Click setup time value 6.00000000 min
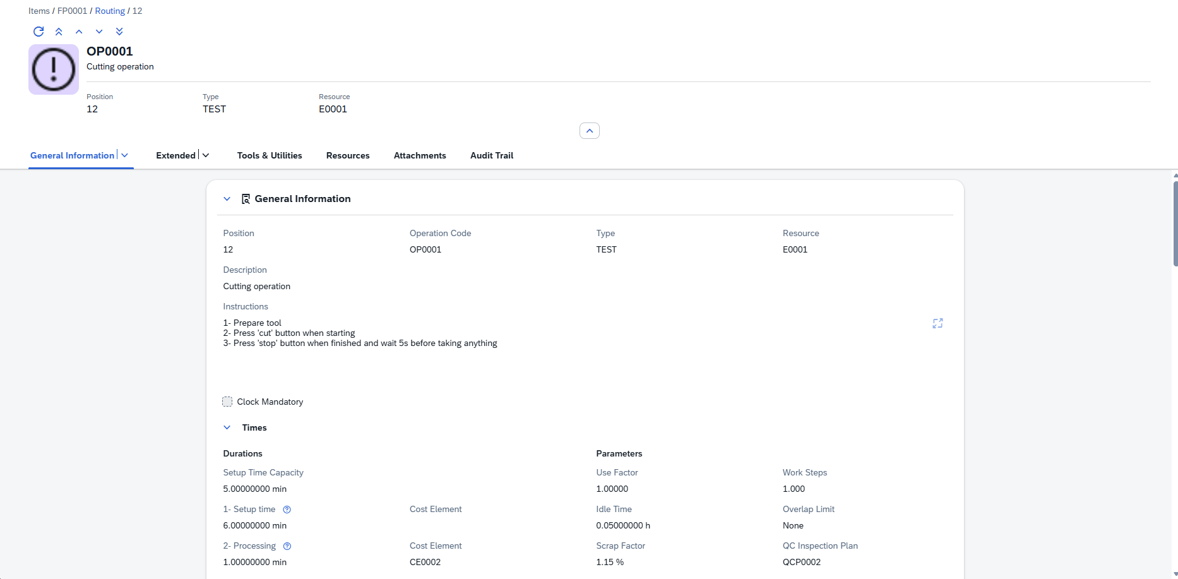 (254, 525)
